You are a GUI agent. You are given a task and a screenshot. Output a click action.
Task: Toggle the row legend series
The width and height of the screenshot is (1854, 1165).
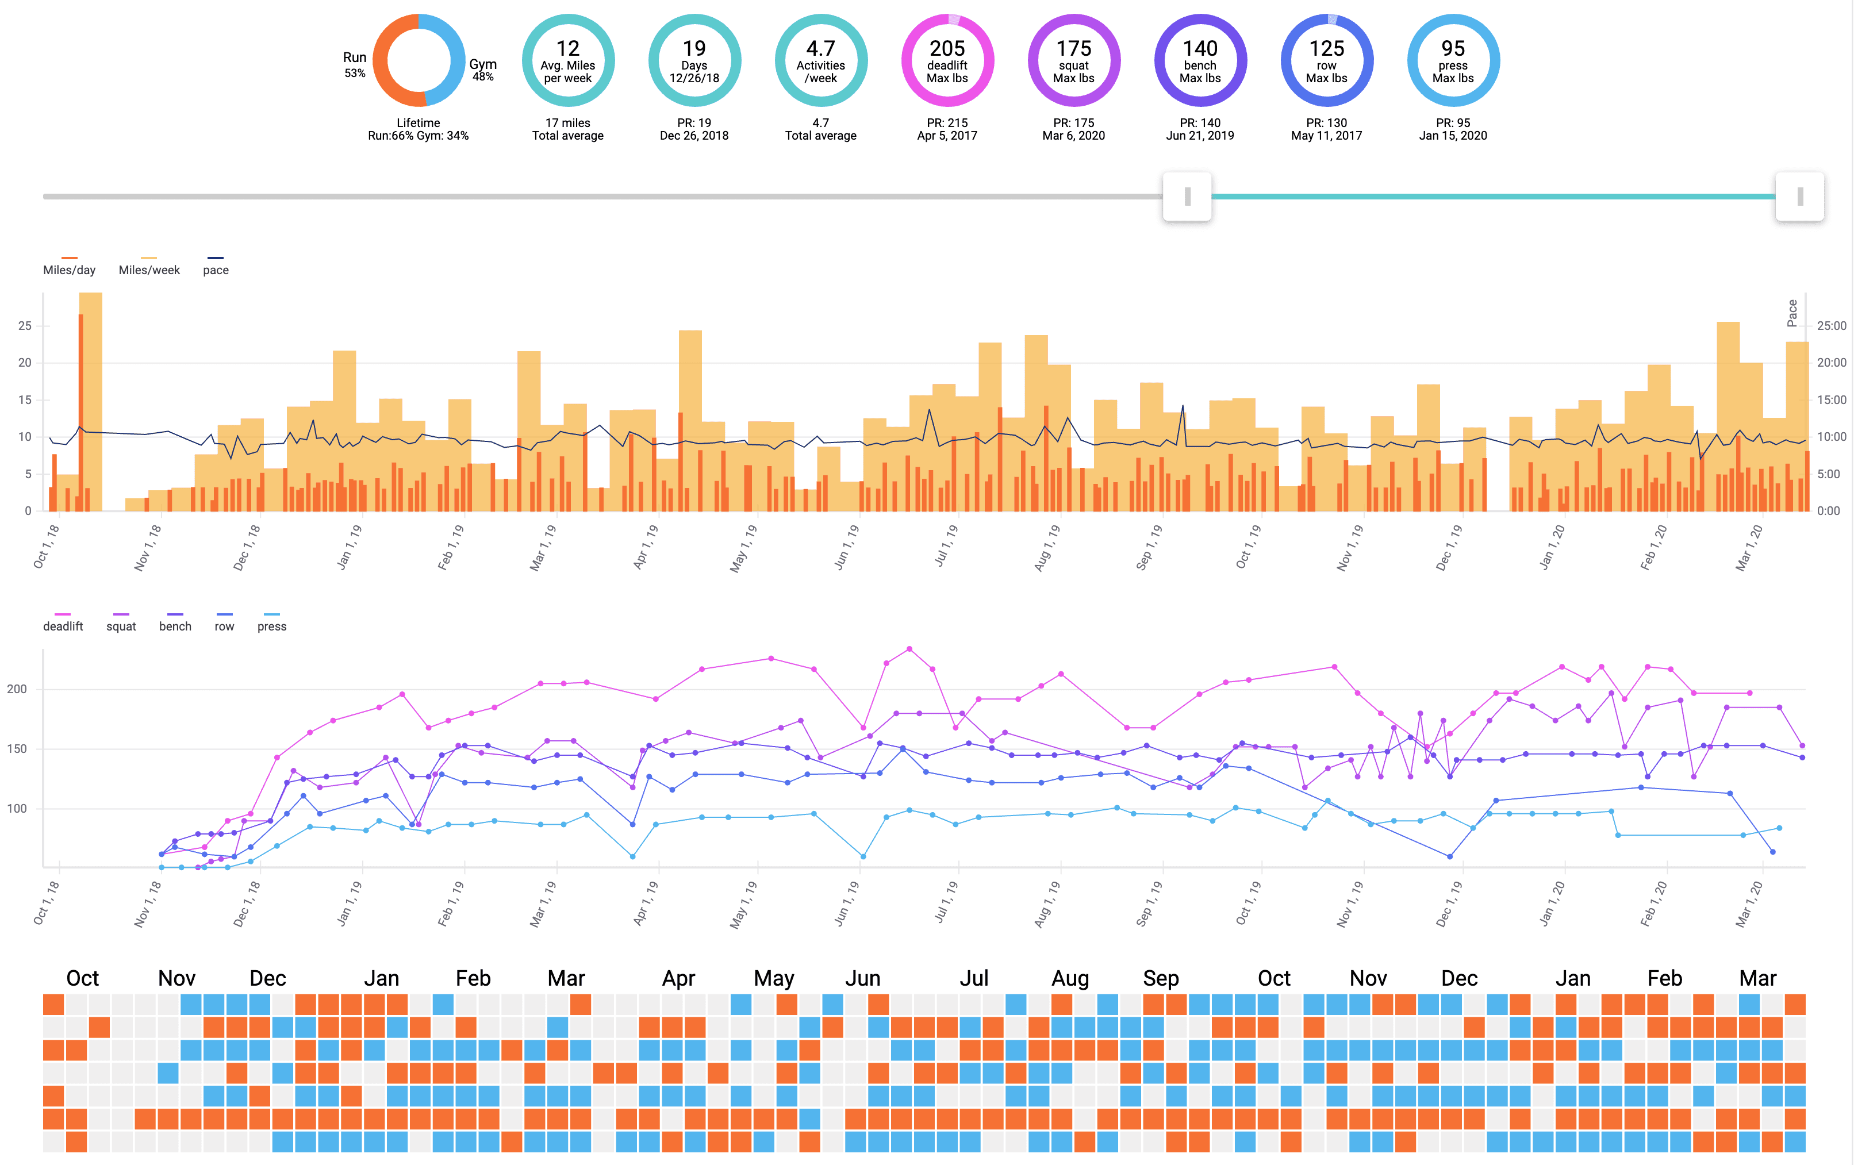(x=224, y=622)
